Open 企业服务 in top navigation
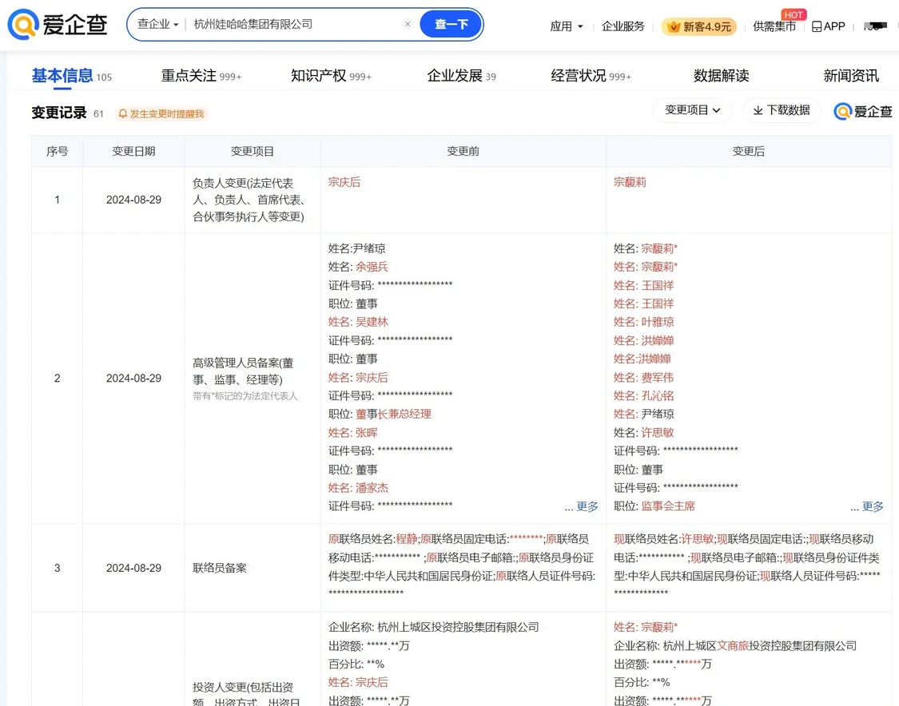The image size is (899, 706). tap(623, 26)
